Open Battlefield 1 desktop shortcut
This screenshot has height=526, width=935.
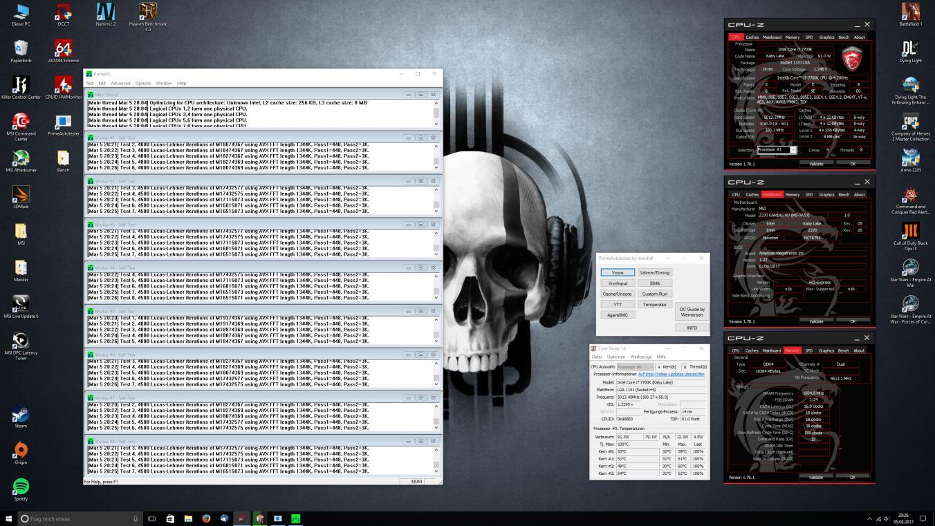click(910, 12)
